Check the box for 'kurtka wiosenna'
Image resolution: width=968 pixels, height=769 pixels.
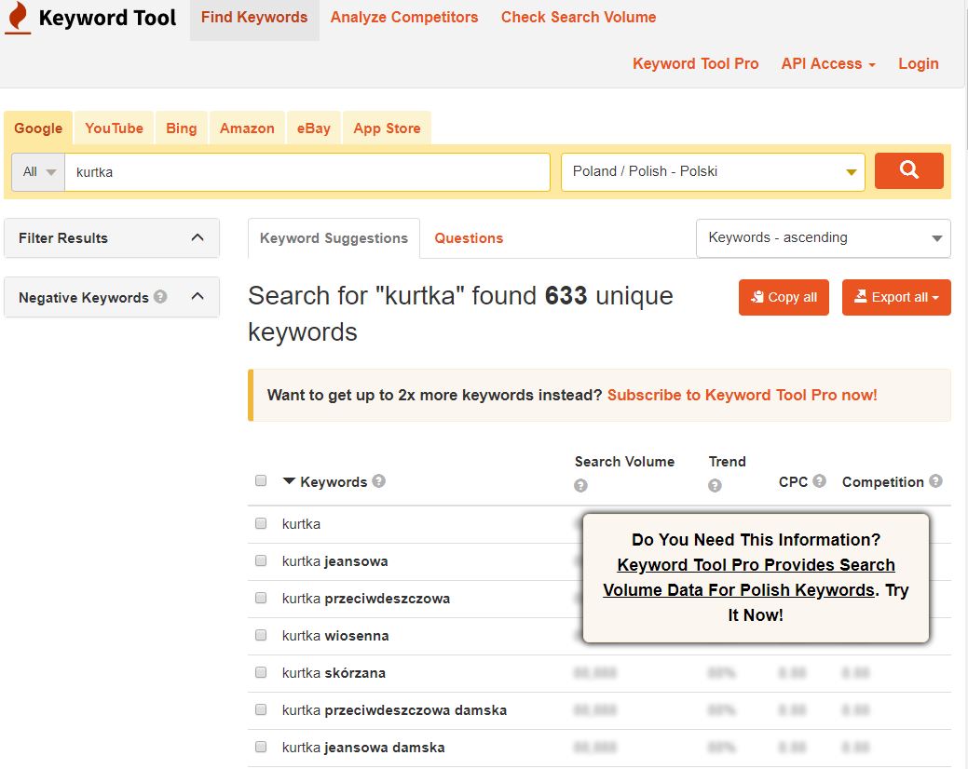(261, 635)
